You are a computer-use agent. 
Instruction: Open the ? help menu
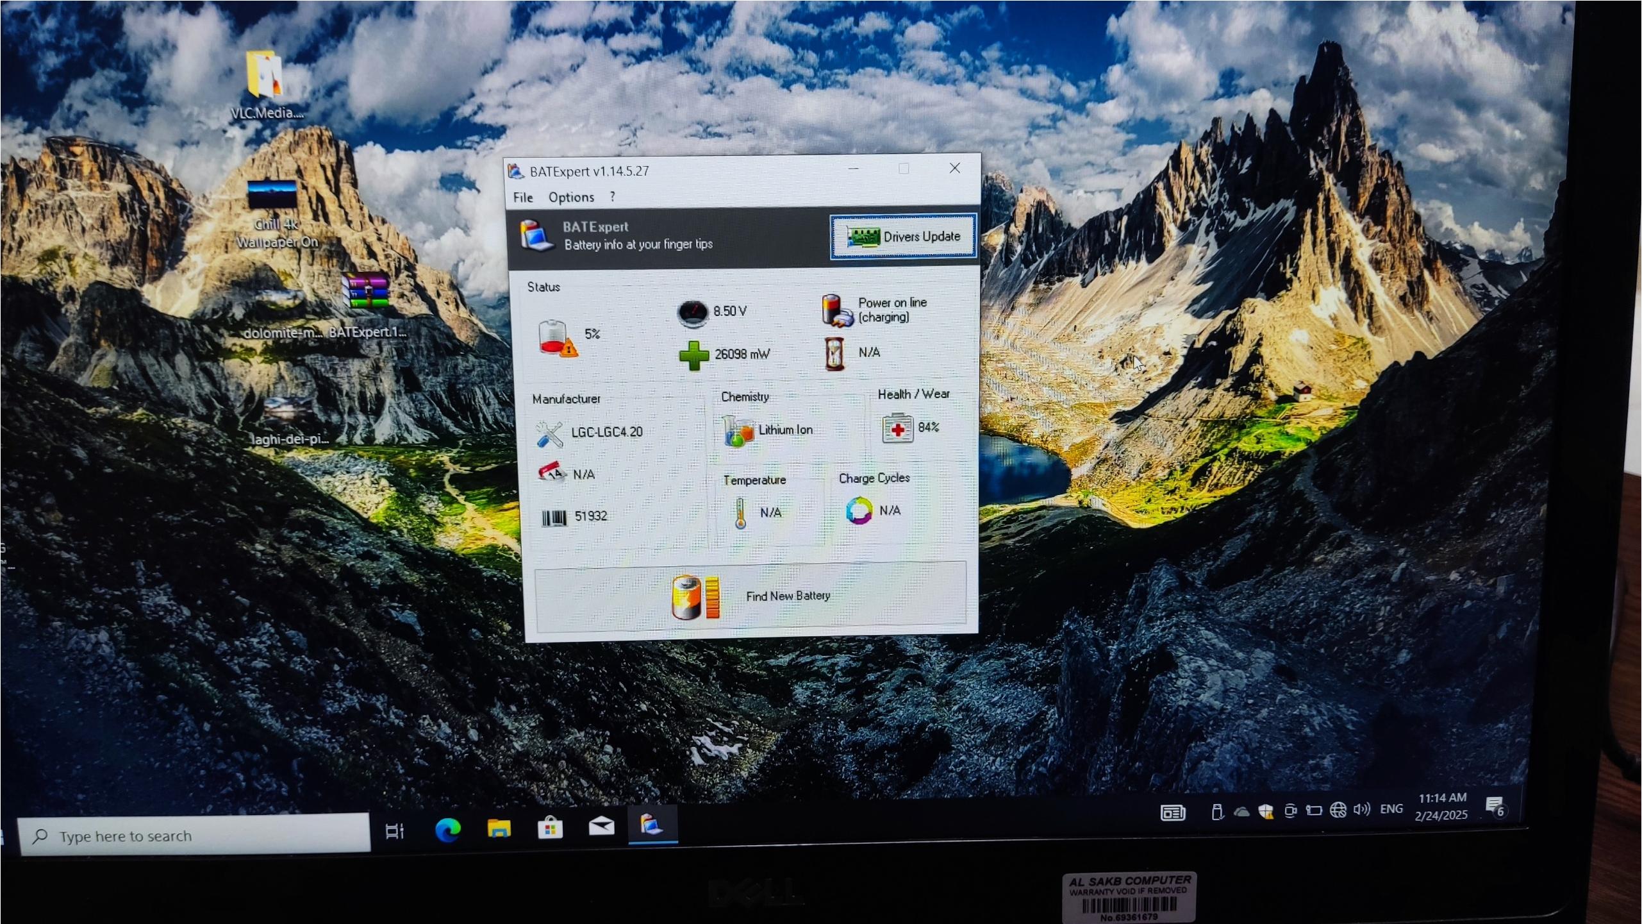(613, 197)
